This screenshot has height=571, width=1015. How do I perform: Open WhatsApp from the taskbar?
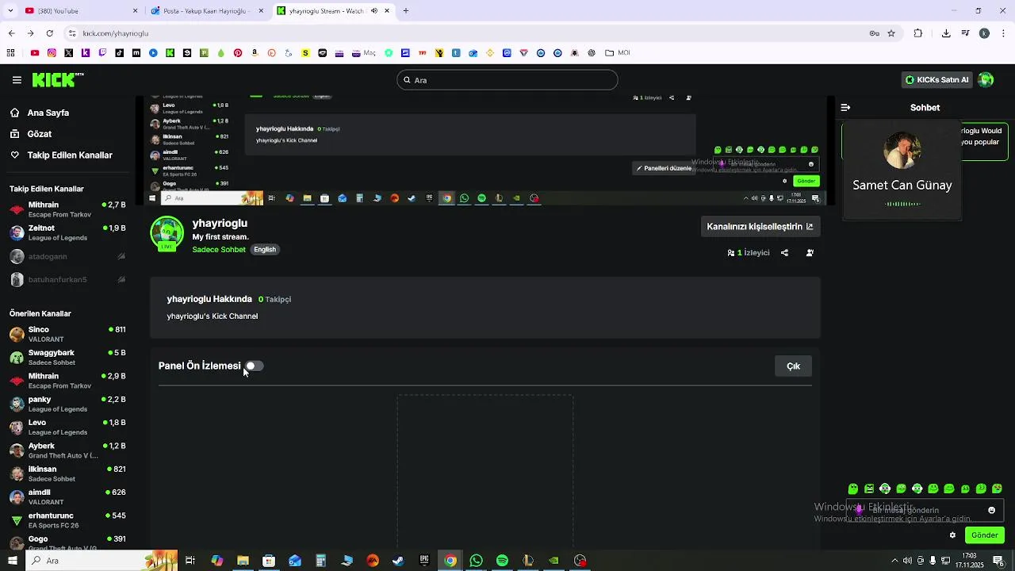pyautogui.click(x=476, y=561)
